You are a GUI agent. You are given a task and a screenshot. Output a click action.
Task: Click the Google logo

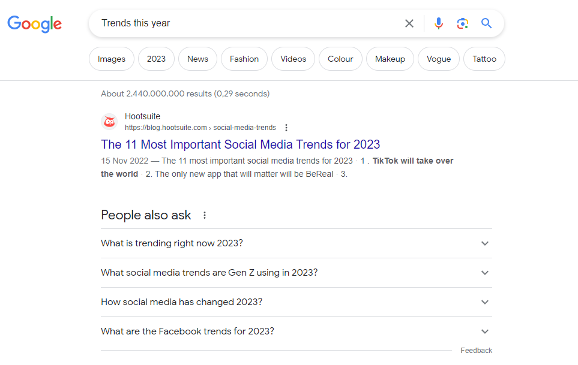35,24
